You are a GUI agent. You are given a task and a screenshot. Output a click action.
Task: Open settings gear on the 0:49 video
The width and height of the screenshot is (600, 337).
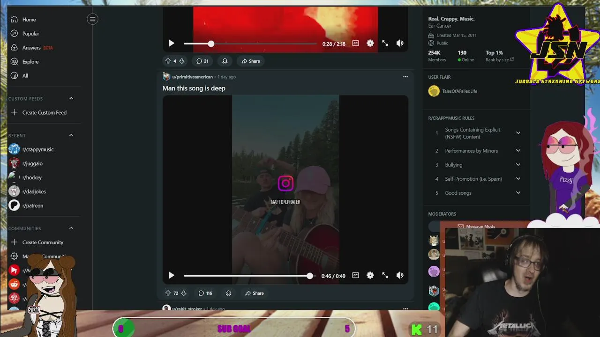pyautogui.click(x=370, y=276)
